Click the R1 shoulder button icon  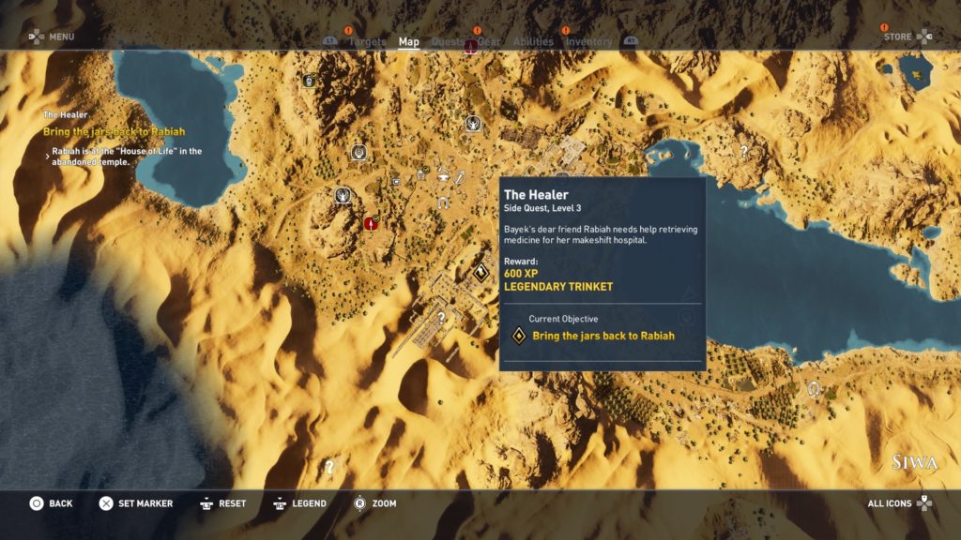pos(631,41)
